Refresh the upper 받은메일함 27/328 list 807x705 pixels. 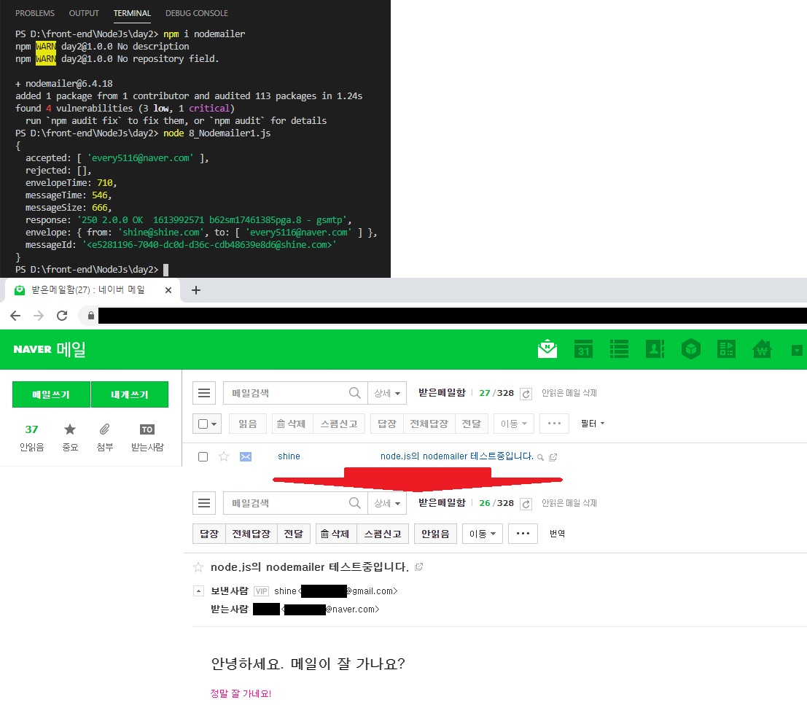click(526, 394)
